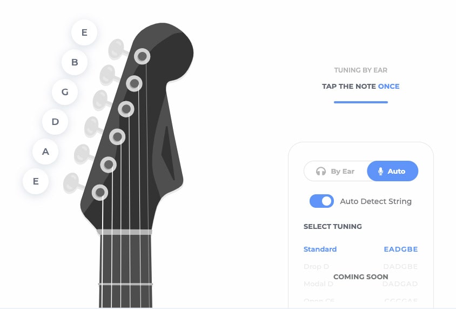Click the topmost tuning post on headstock
The image size is (456, 309).
142,56
